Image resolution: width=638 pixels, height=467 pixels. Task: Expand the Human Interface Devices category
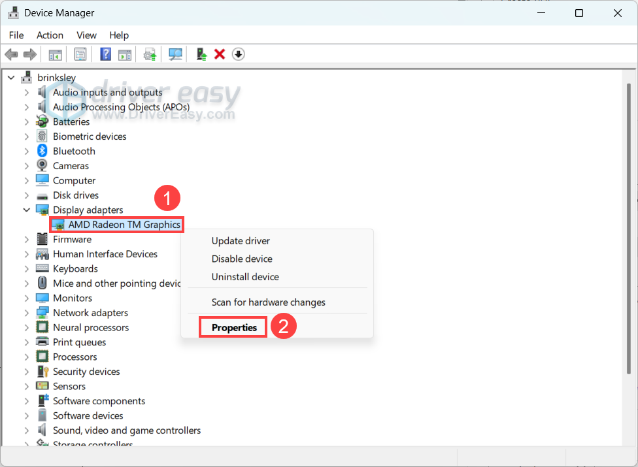coord(26,254)
